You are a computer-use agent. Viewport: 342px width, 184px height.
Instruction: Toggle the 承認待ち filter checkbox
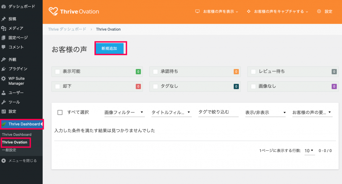tap(156, 72)
